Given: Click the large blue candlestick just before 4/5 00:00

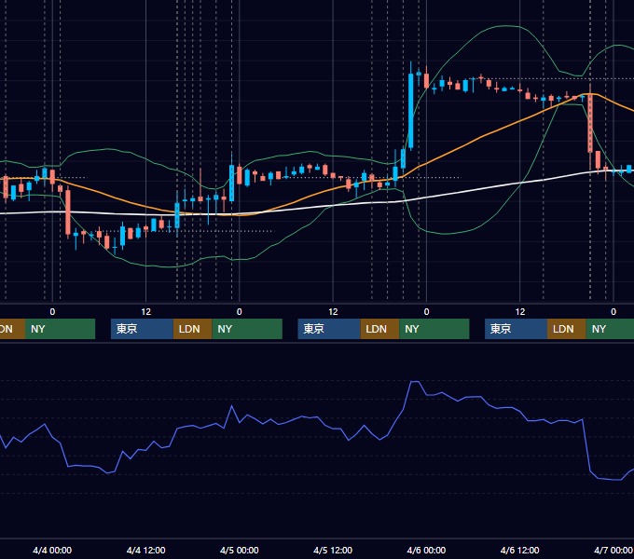Looking at the screenshot, I should 231,183.
